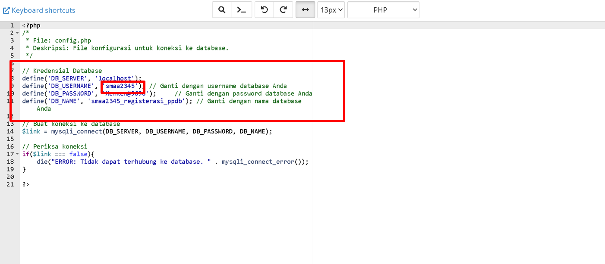Screen dimensions: 605x264
Task: Undo the last edit
Action: pos(265,10)
